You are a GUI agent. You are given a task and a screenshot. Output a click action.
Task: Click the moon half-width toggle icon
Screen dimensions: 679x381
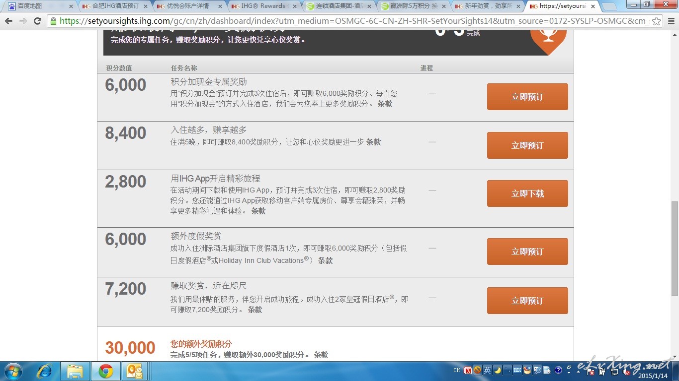pyautogui.click(x=497, y=370)
